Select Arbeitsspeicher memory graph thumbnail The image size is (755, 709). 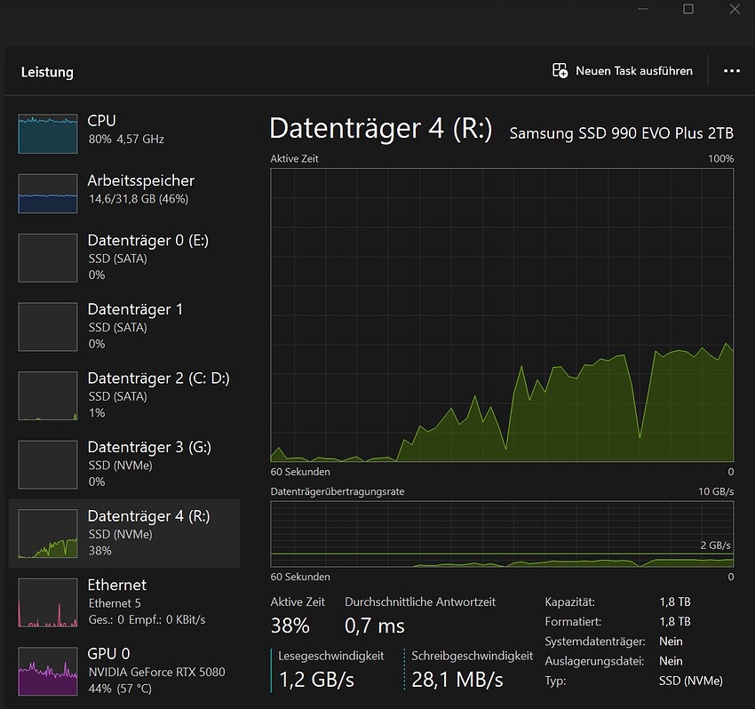[48, 193]
